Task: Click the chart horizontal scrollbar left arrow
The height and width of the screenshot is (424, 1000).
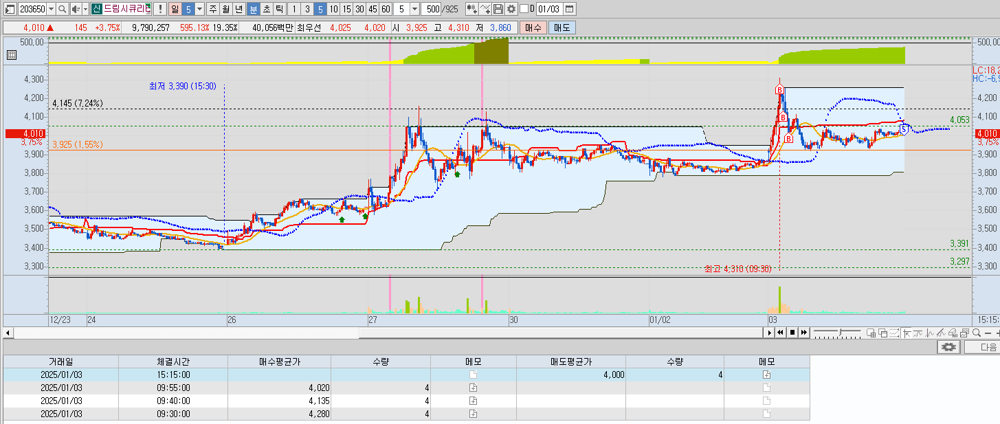Action: tap(8, 333)
